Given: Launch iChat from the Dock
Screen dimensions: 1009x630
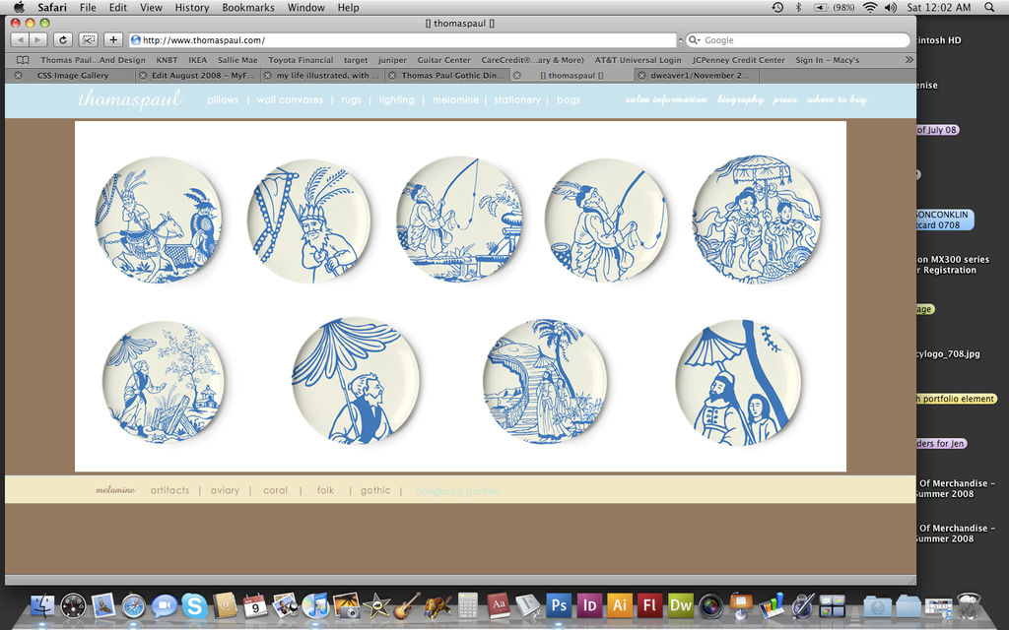Looking at the screenshot, I should point(165,606).
